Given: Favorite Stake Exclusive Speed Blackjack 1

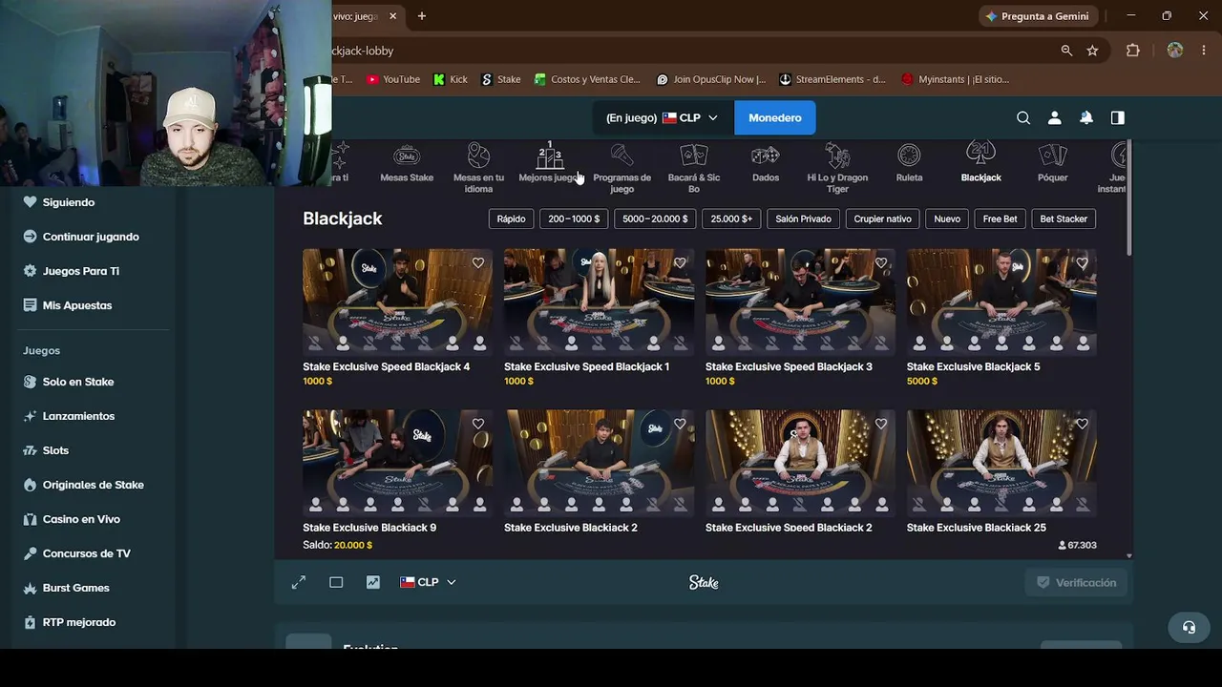Looking at the screenshot, I should [x=680, y=263].
